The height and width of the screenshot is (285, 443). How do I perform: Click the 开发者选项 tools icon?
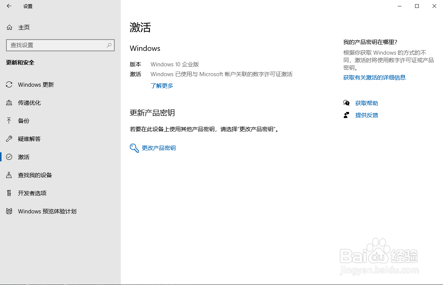tap(9, 193)
